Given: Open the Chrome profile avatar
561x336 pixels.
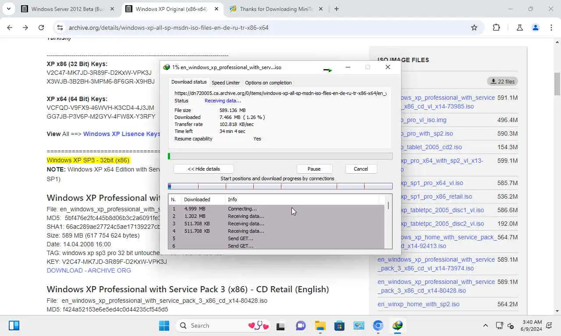Looking at the screenshot, I should coord(535,28).
